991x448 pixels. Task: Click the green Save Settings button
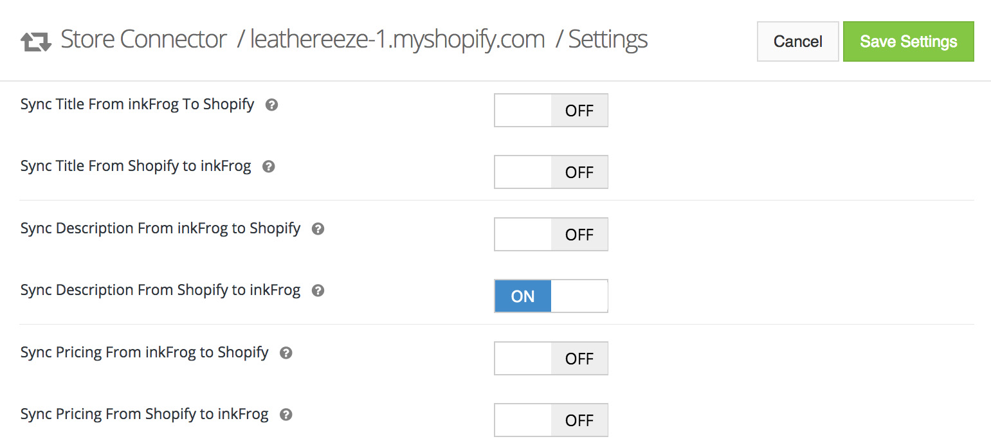909,42
